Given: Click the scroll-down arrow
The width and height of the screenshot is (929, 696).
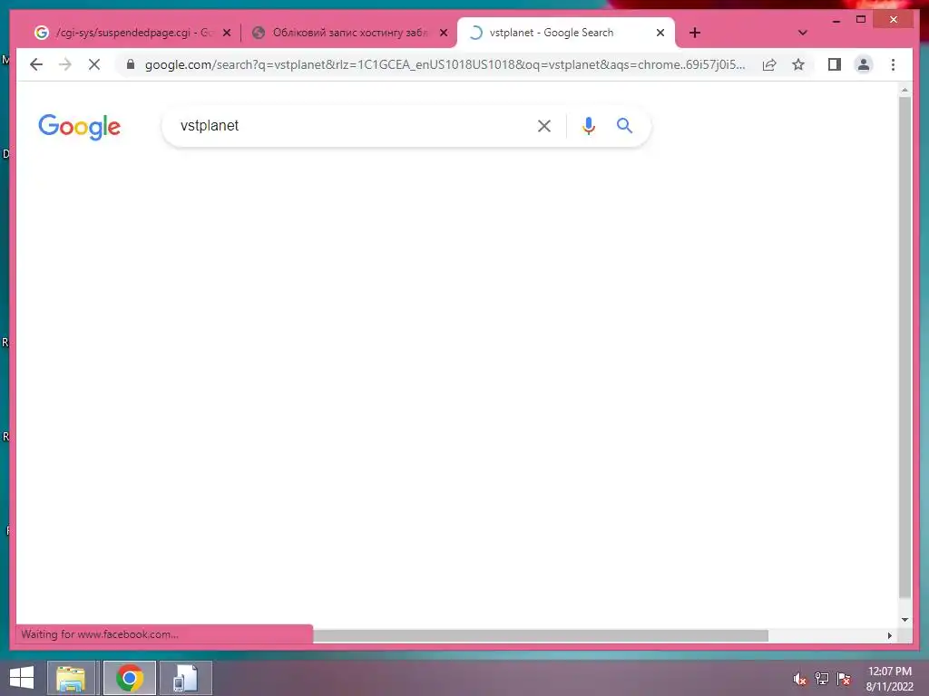Looking at the screenshot, I should pos(905,620).
